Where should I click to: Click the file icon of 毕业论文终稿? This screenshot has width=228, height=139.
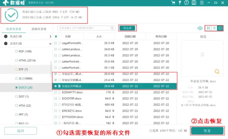pyautogui.click(x=59, y=86)
